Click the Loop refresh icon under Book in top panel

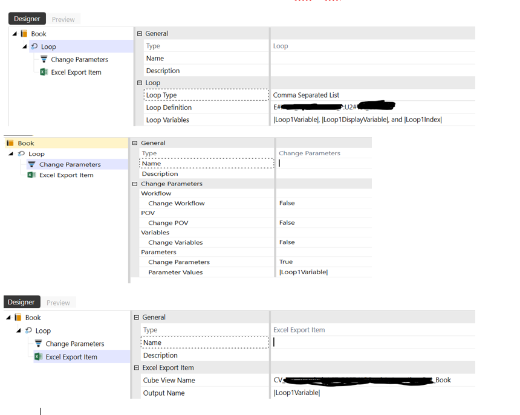coord(34,47)
